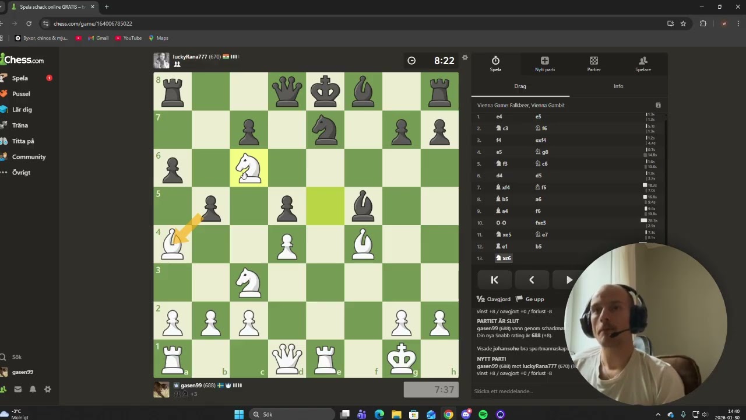Open Pussel in left sidebar
This screenshot has height=420, width=746.
click(21, 94)
